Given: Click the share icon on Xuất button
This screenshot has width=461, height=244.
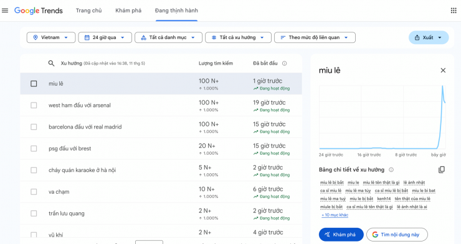Looking at the screenshot, I should click(417, 37).
